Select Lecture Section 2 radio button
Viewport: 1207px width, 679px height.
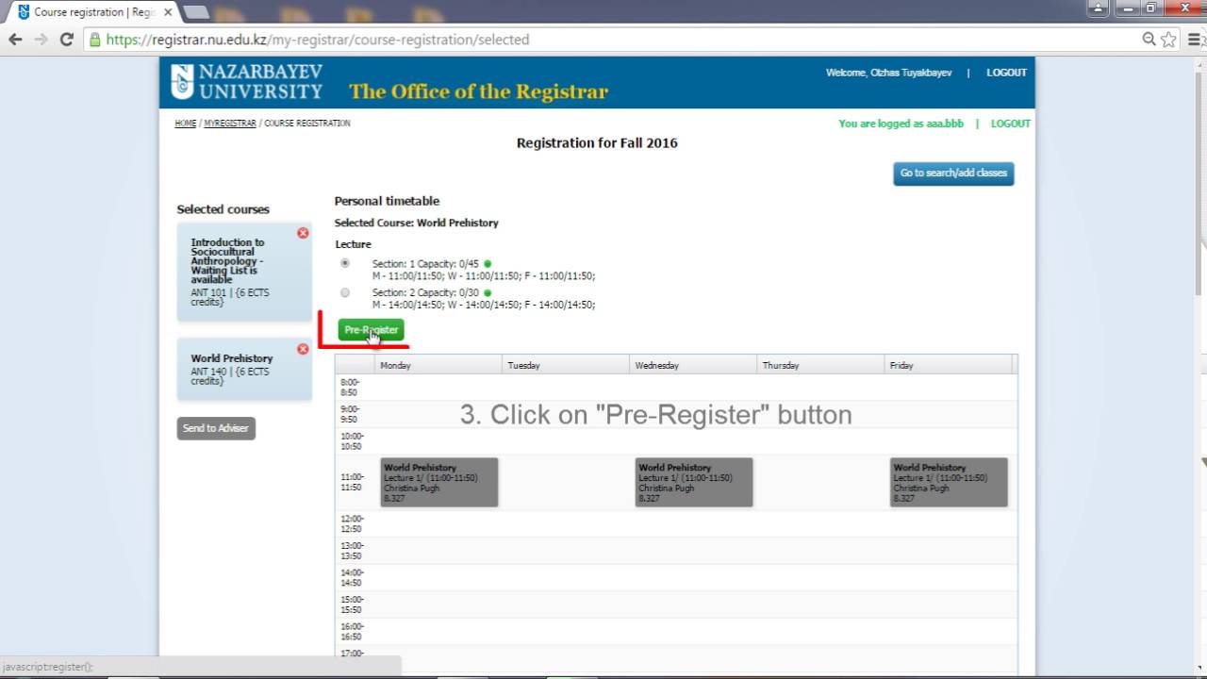[x=345, y=292]
